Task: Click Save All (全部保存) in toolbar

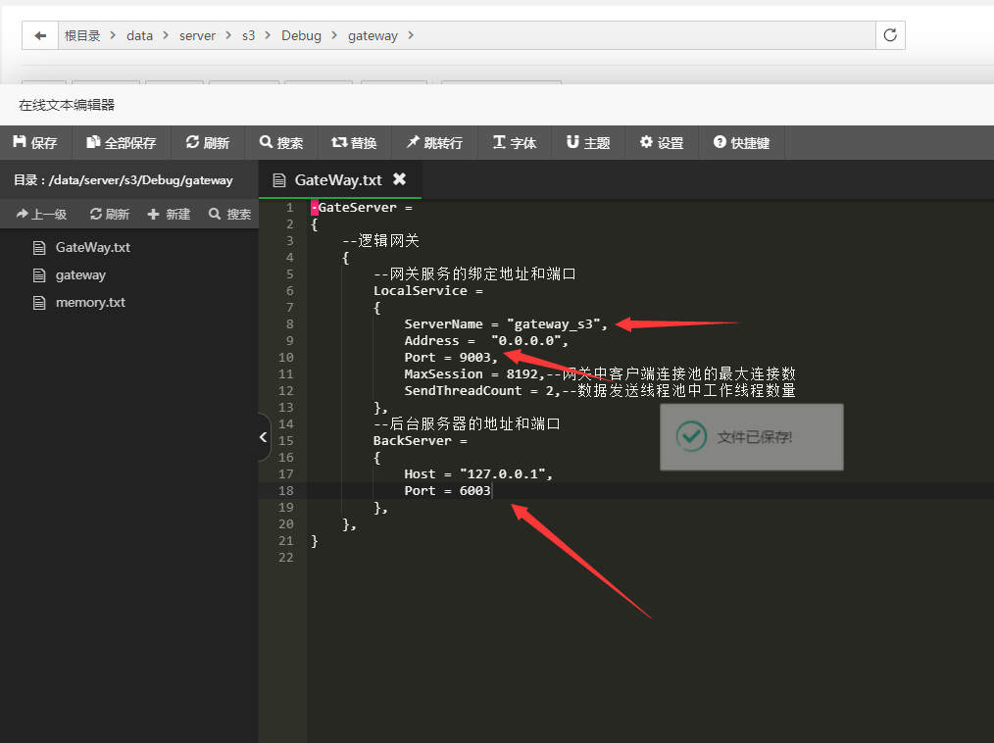Action: (122, 143)
